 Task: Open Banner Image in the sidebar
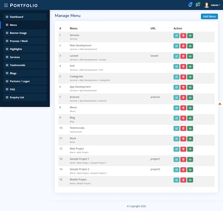(25, 33)
